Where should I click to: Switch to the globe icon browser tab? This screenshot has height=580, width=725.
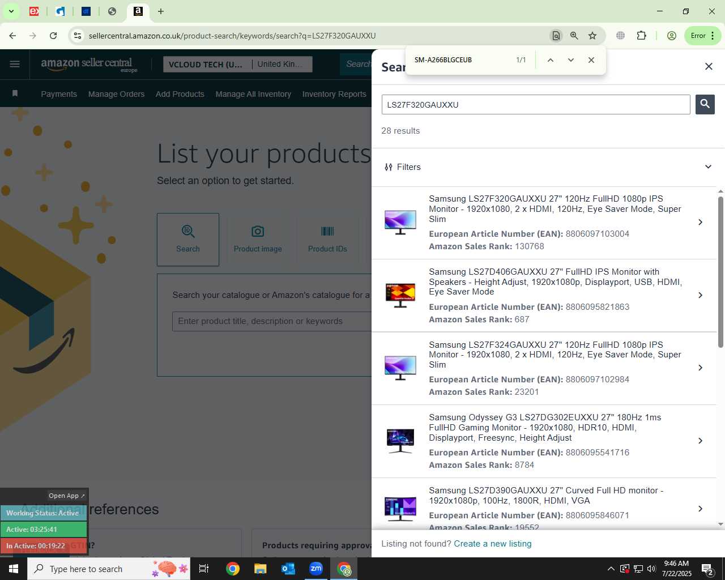(x=112, y=11)
